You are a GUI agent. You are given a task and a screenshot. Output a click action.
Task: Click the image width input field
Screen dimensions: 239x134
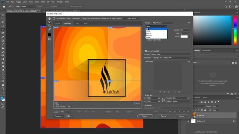tap(152, 98)
